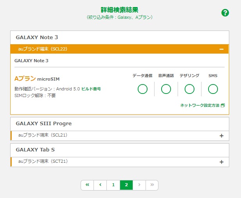241x198 pixels.
Task: Click the orange auブランド端末 (SCL22) header bar
Action: (x=117, y=49)
